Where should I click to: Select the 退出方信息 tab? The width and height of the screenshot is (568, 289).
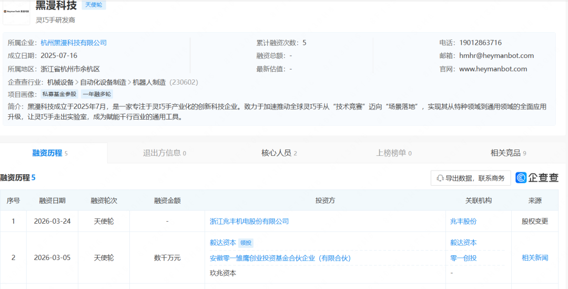[165, 153]
